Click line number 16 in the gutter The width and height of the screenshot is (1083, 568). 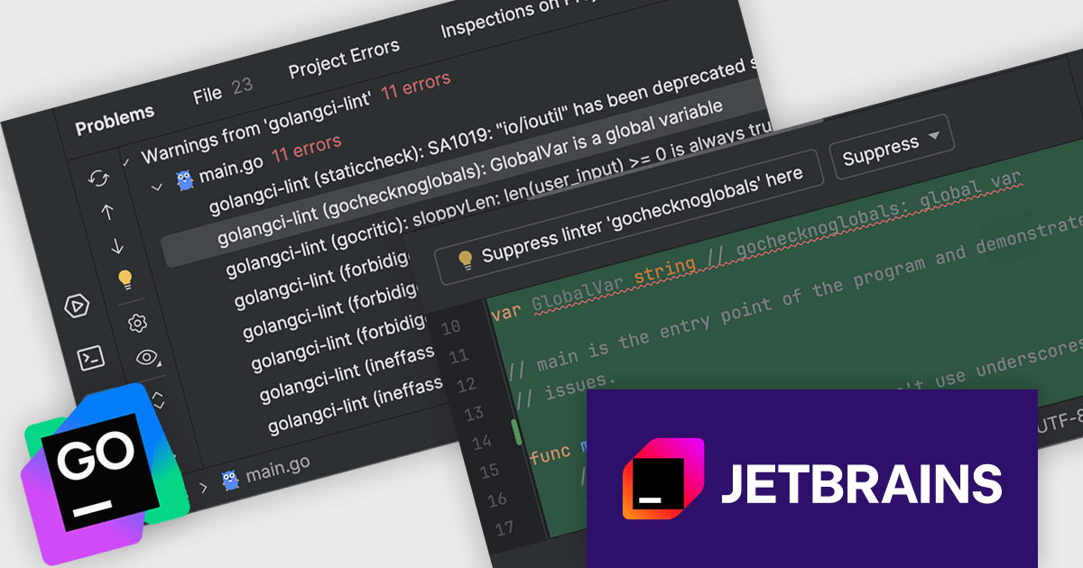pyautogui.click(x=497, y=499)
